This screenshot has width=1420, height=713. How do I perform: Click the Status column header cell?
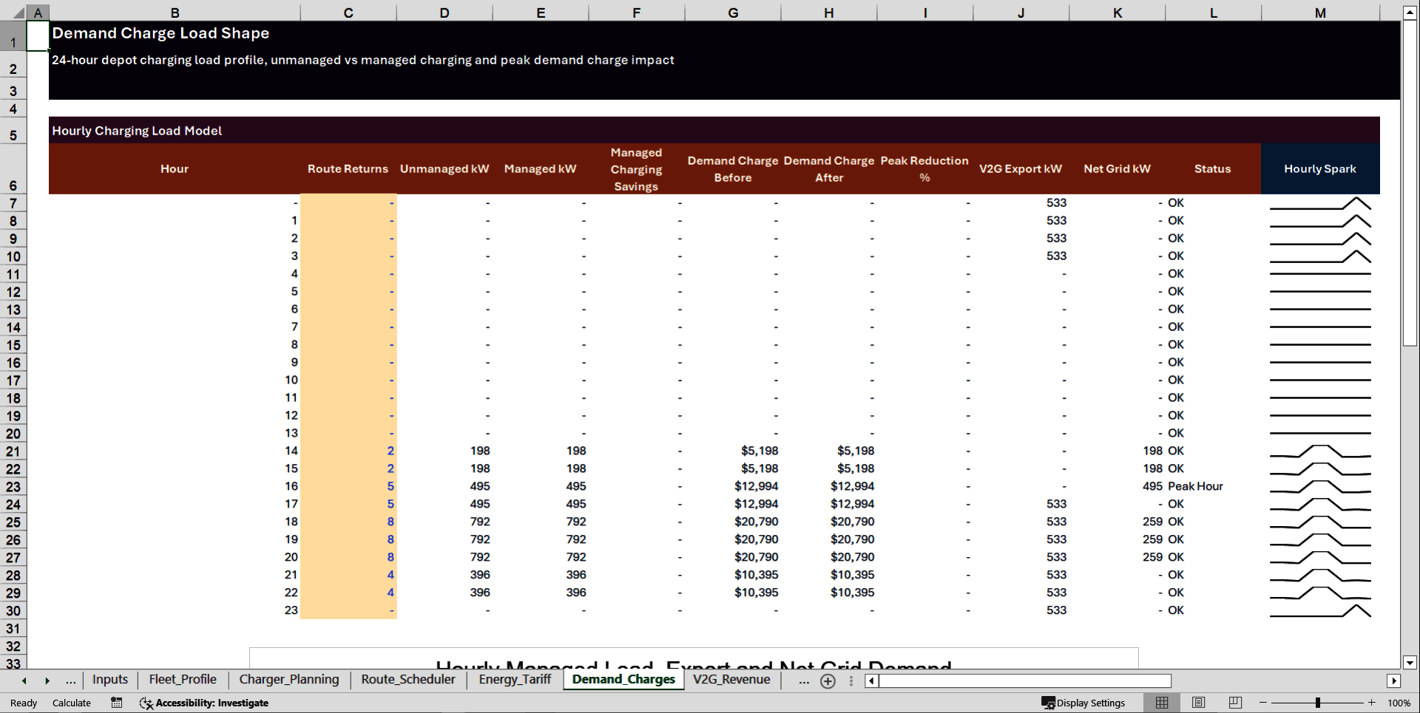(1213, 169)
